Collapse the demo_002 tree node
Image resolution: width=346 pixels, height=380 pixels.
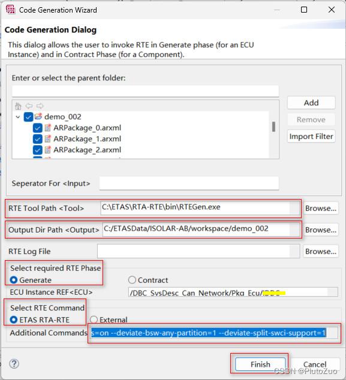tap(18, 117)
